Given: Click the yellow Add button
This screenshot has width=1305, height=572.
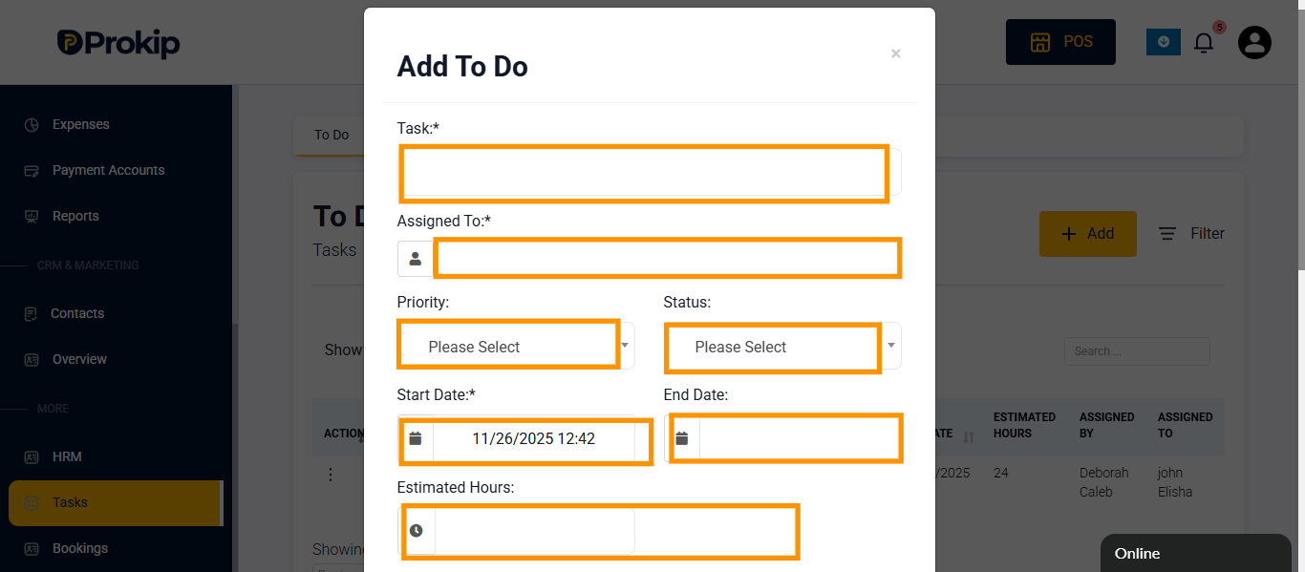Looking at the screenshot, I should pos(1088,234).
